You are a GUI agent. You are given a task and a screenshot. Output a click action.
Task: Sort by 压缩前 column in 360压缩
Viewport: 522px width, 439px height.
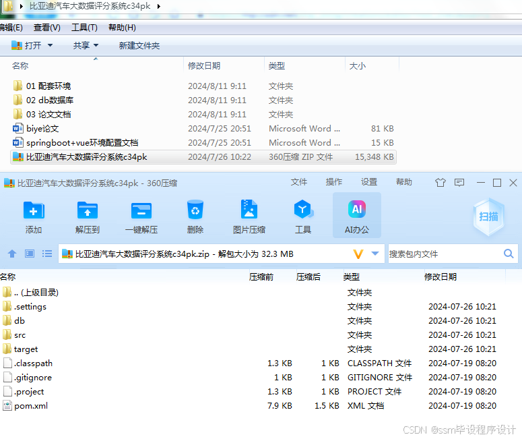click(x=261, y=276)
